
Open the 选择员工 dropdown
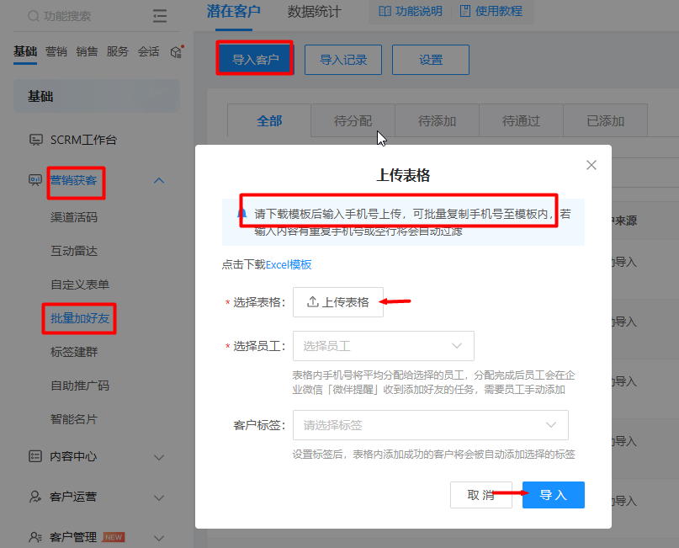tap(383, 346)
